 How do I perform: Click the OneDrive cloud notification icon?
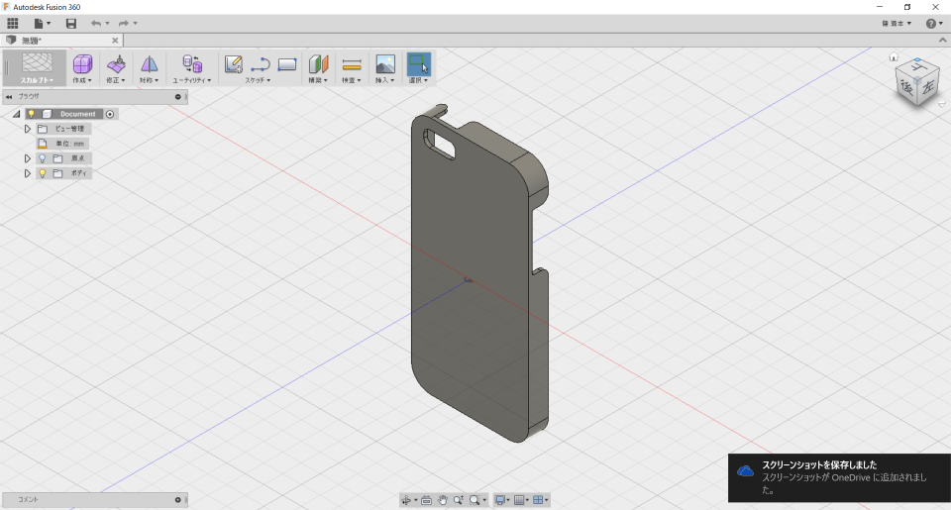[745, 471]
